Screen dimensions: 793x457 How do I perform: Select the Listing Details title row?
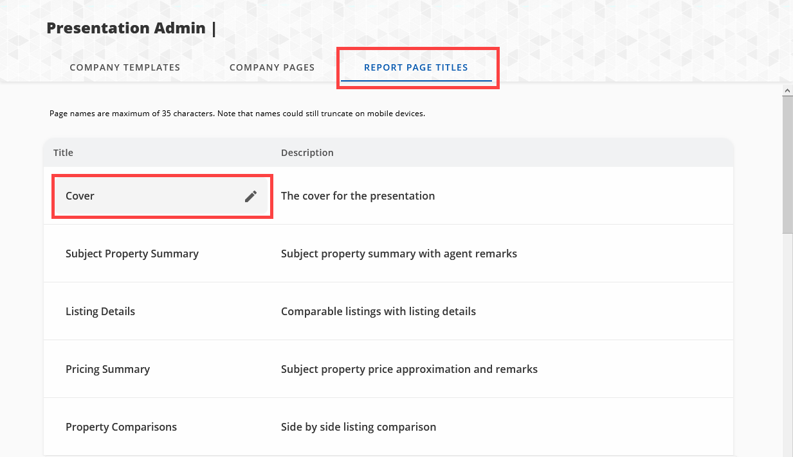point(100,311)
